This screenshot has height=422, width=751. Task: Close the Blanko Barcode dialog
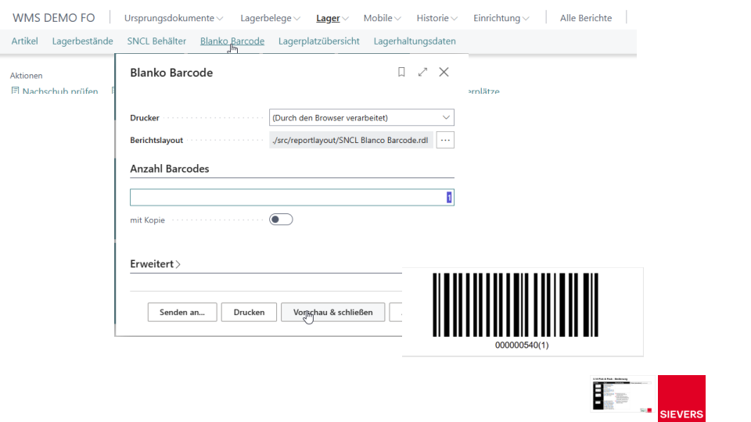point(444,72)
